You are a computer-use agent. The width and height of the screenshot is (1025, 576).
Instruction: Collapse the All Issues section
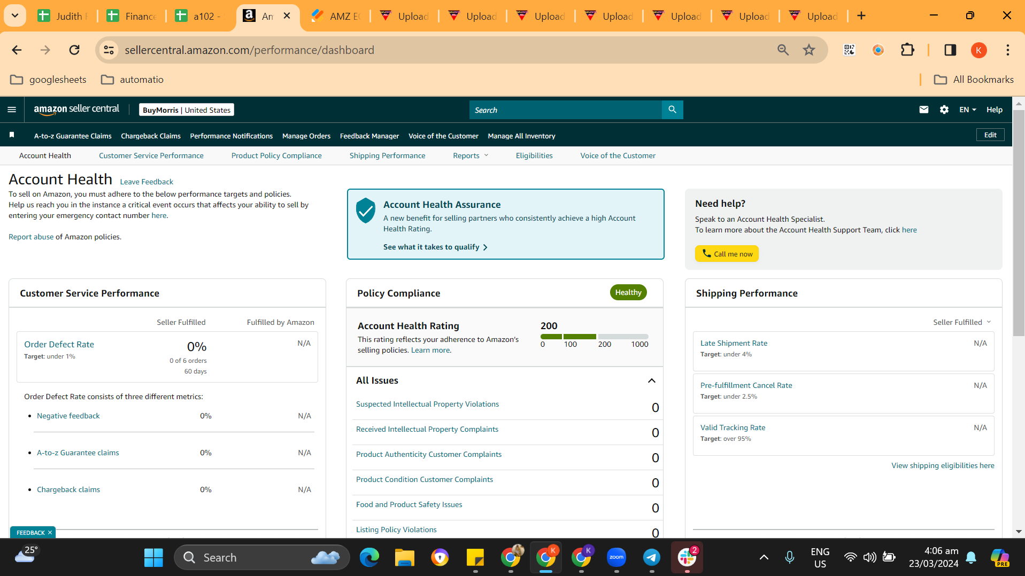point(651,380)
